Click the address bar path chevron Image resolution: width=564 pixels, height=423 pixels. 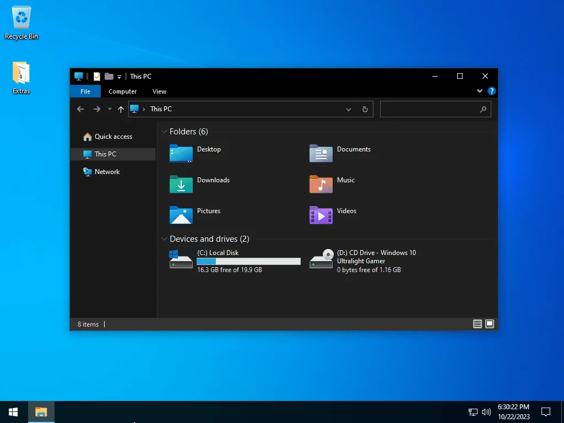click(144, 109)
